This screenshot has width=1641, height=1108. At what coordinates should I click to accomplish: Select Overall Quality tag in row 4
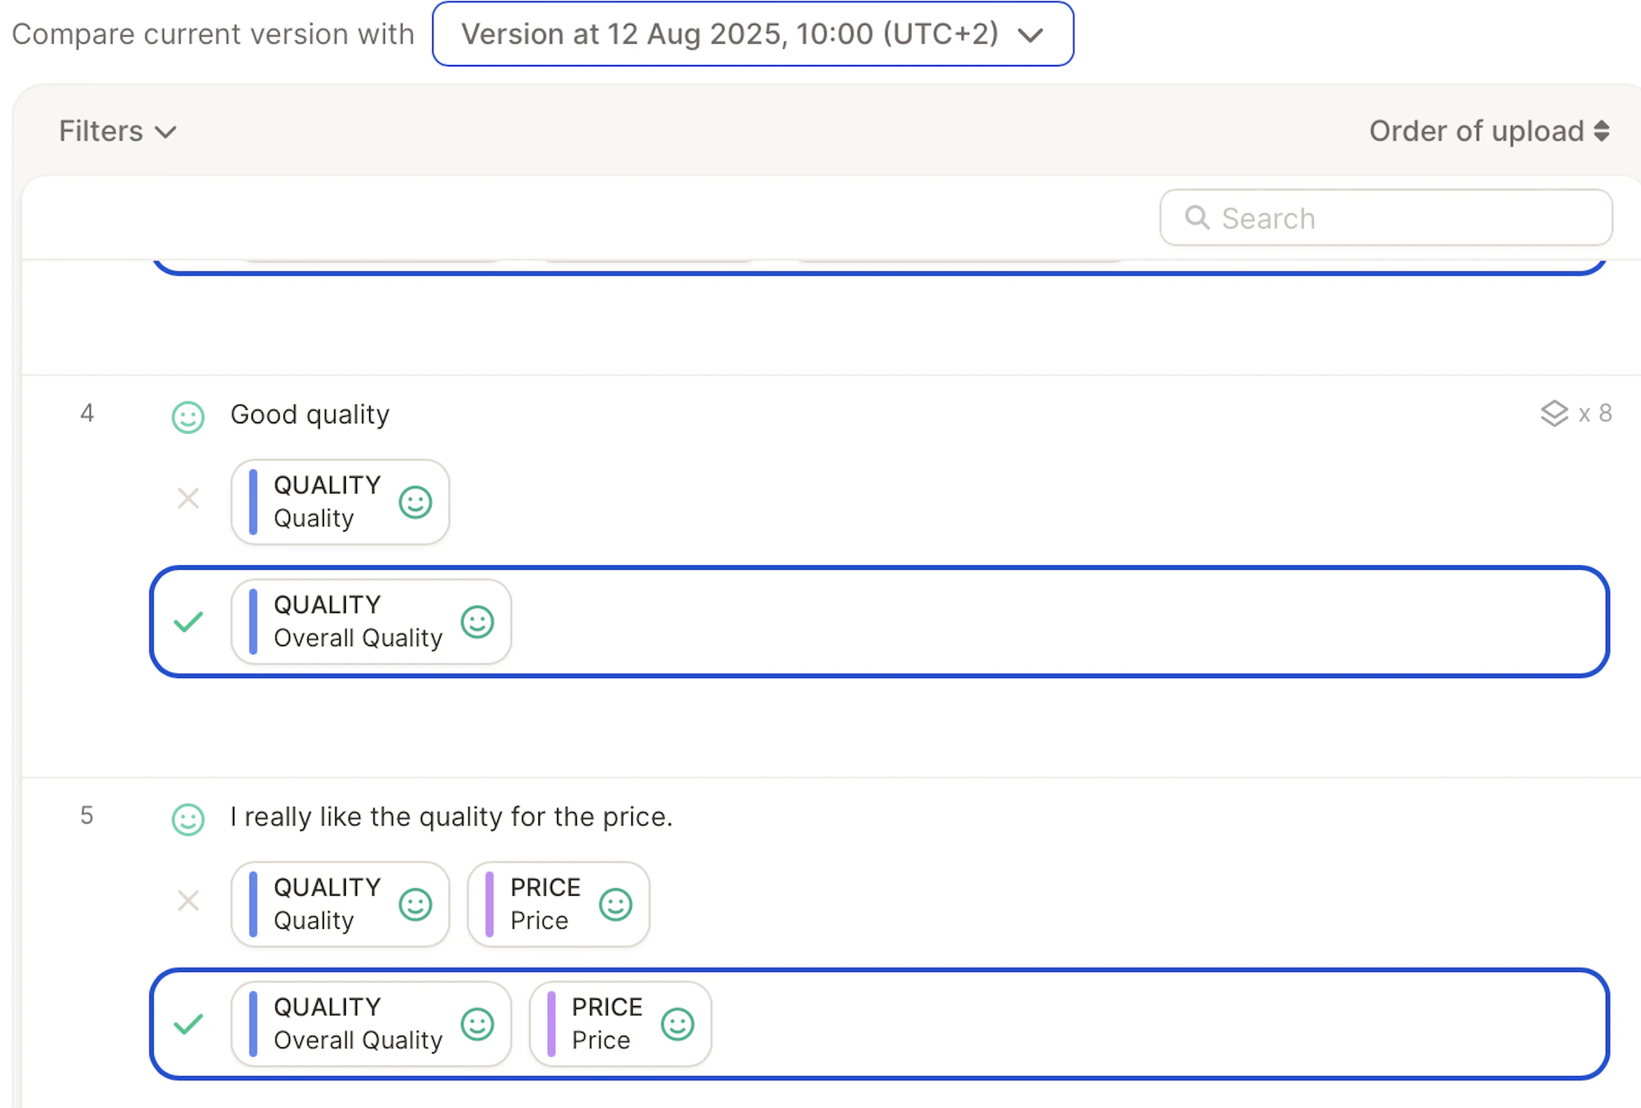[370, 622]
